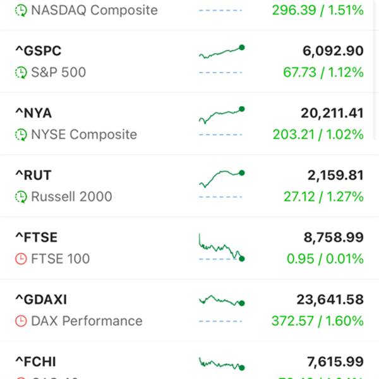The height and width of the screenshot is (379, 379).
Task: Open the ^RUT sparkline chart
Action: (x=222, y=179)
